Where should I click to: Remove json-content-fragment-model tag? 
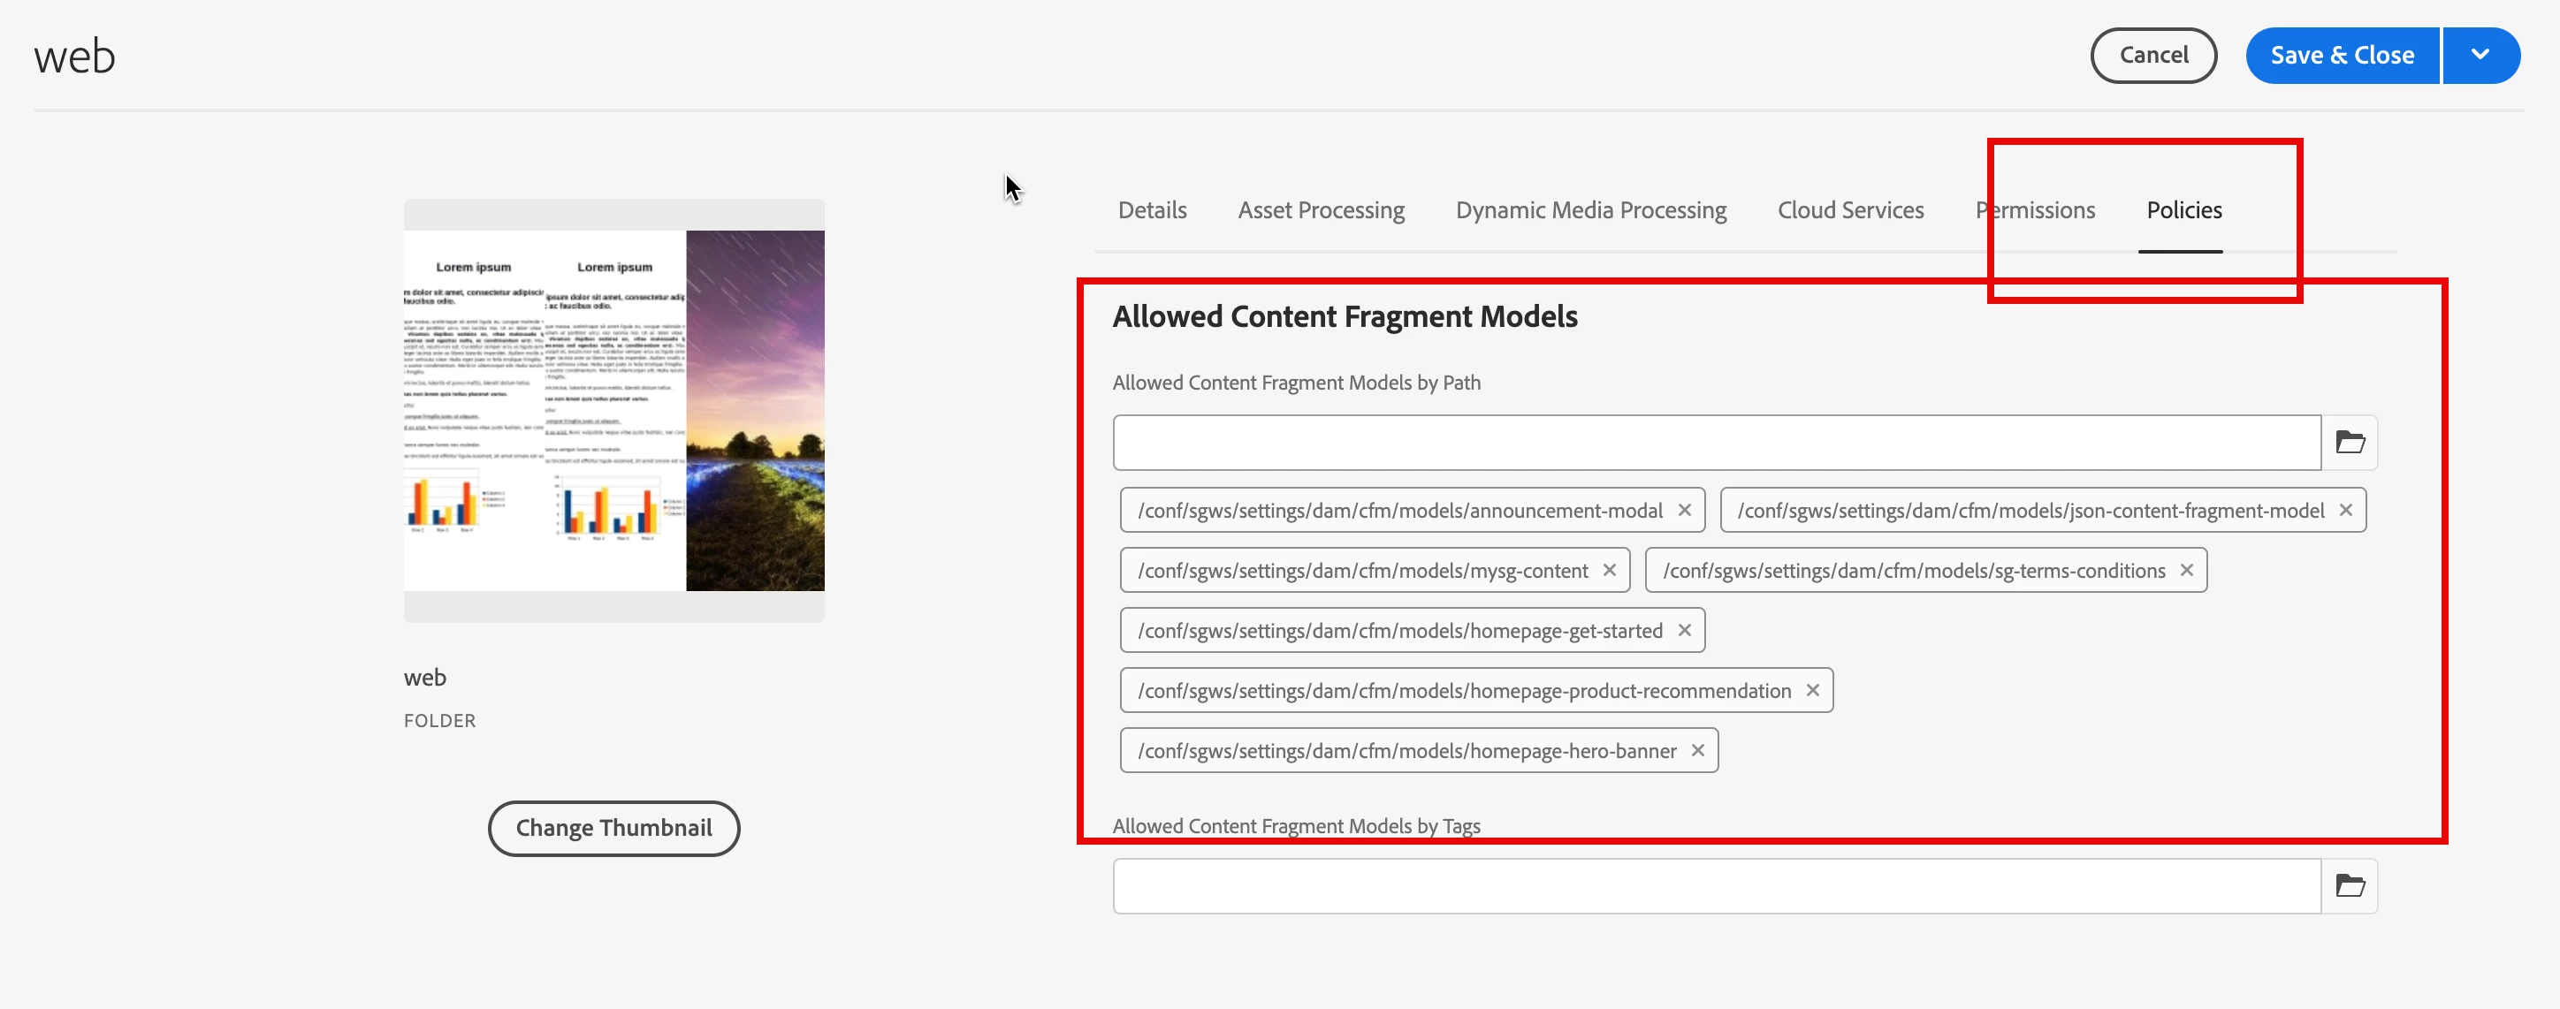(x=2345, y=510)
